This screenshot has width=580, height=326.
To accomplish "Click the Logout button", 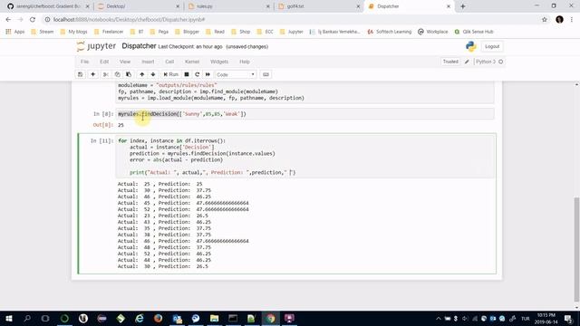I will tap(492, 46).
